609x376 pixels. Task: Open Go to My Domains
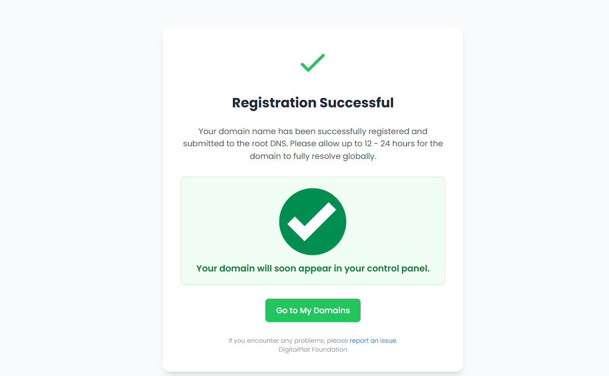pos(313,310)
